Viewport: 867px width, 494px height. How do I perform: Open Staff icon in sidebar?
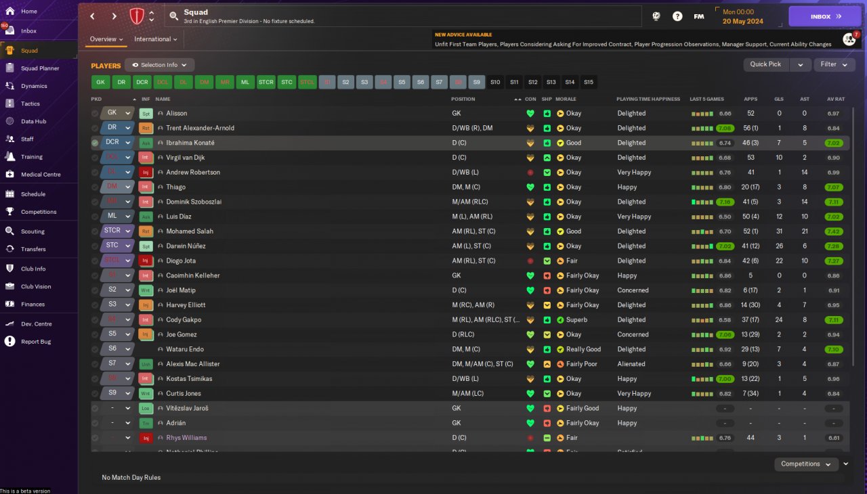tap(10, 139)
